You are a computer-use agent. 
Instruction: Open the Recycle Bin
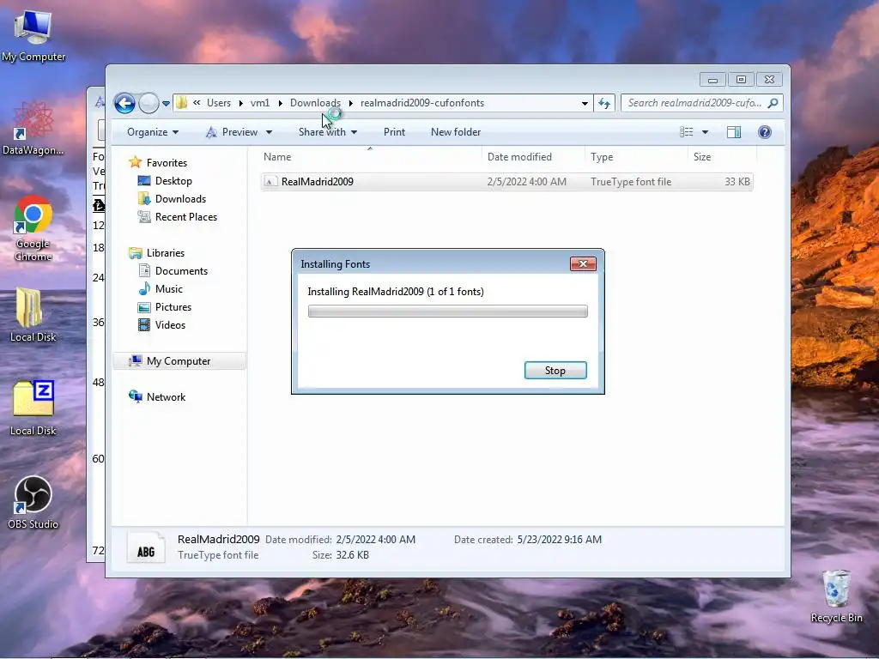point(836,596)
